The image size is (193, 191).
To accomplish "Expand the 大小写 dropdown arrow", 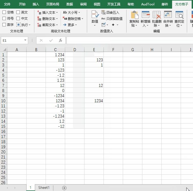I will [x=79, y=12].
